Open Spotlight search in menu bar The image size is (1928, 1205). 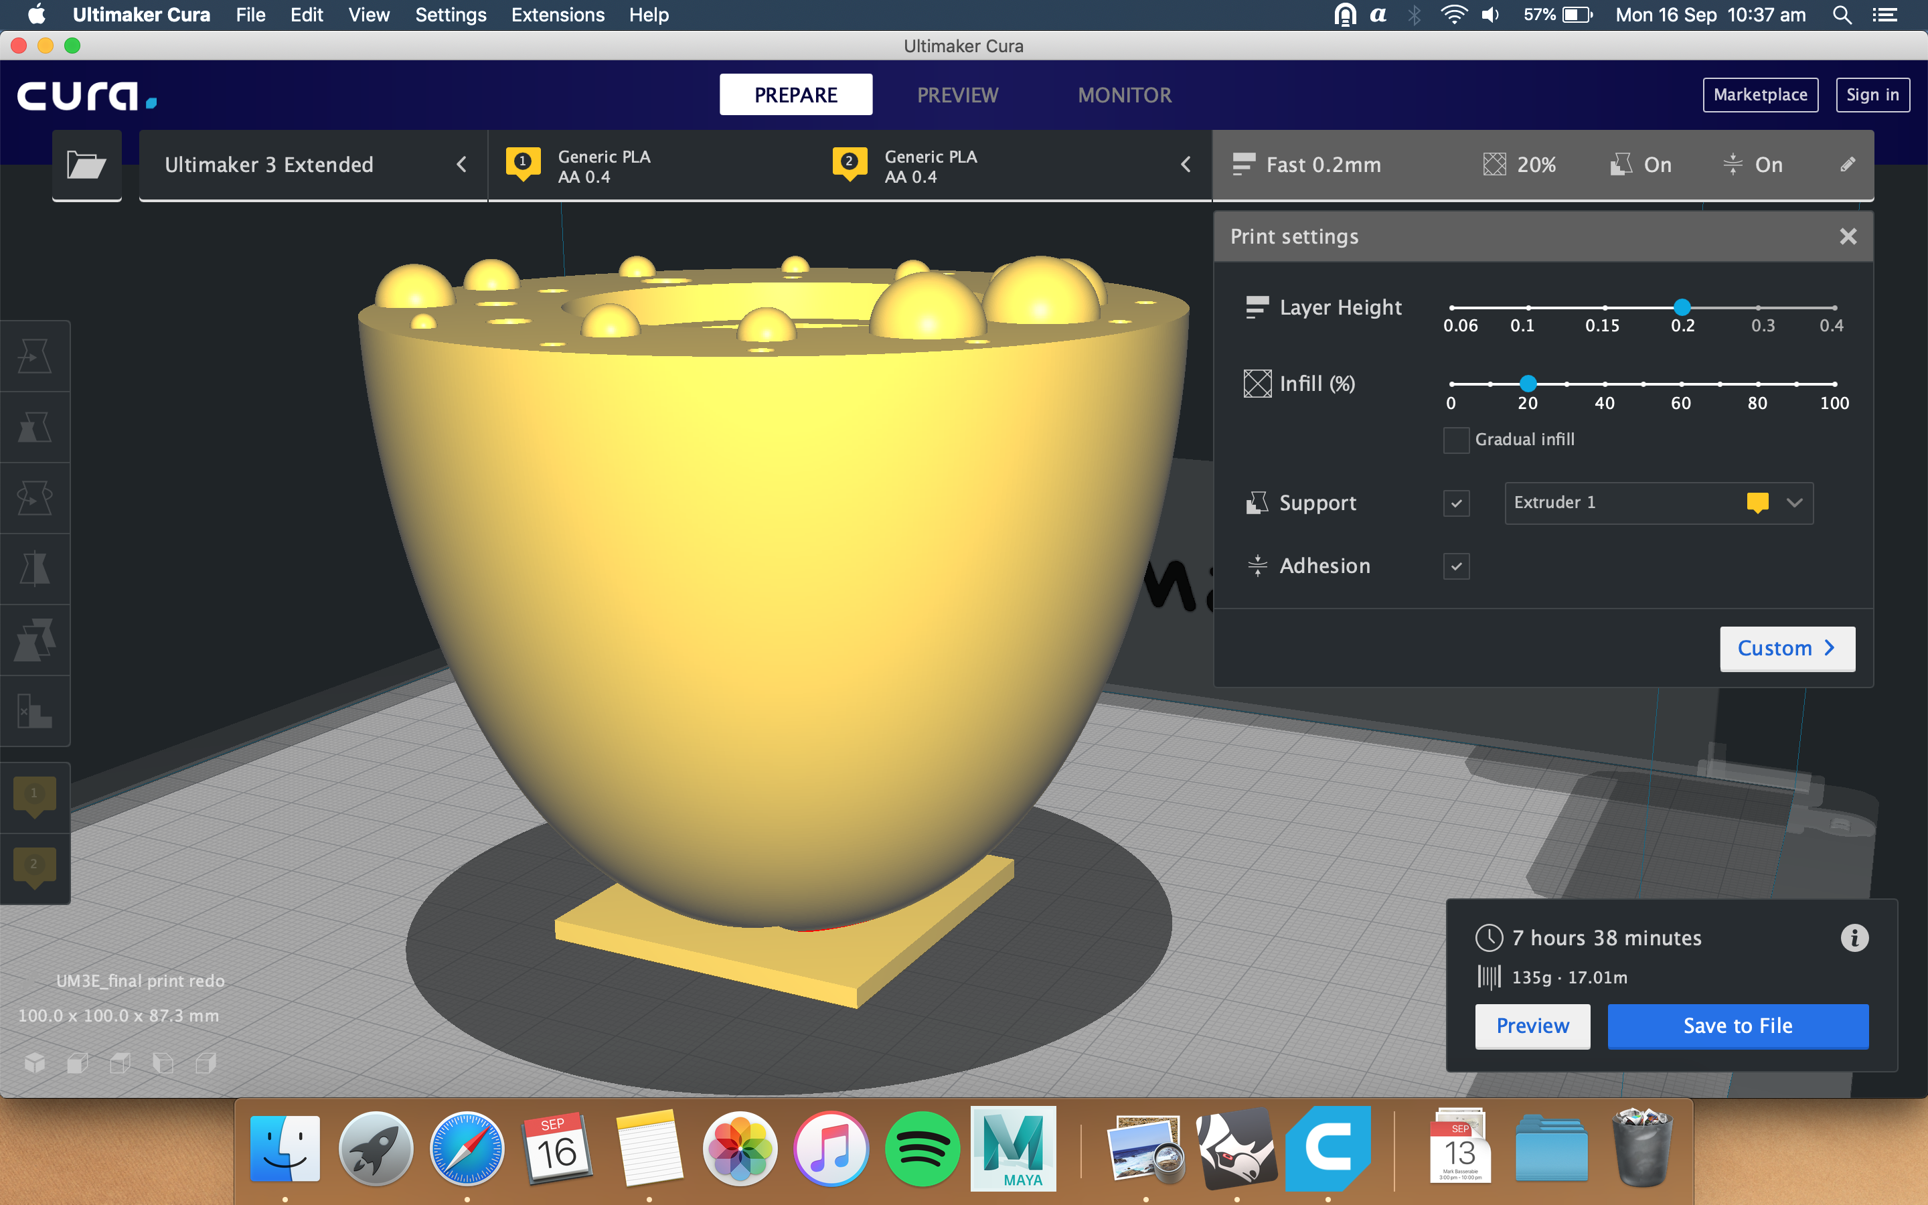point(1841,15)
